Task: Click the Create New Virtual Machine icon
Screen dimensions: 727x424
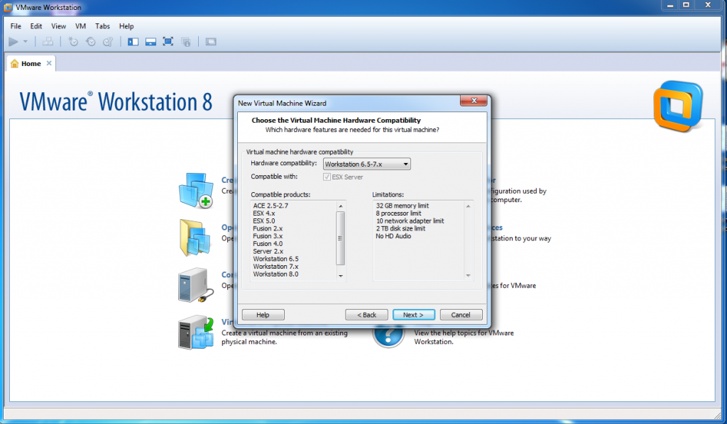Action: (x=196, y=190)
